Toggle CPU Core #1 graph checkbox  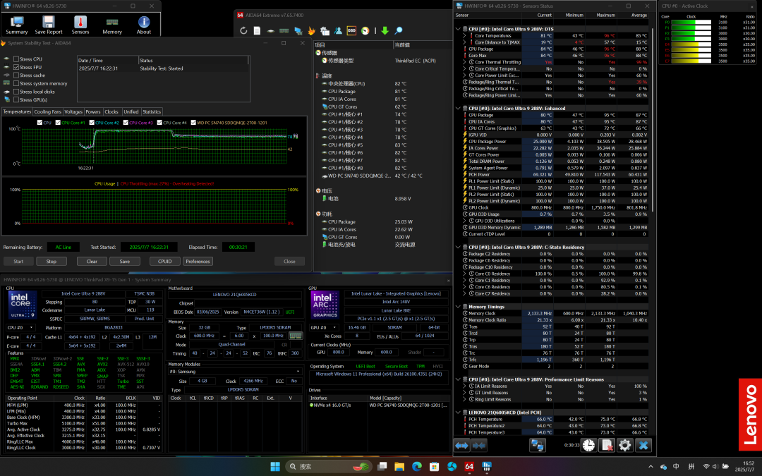click(59, 123)
